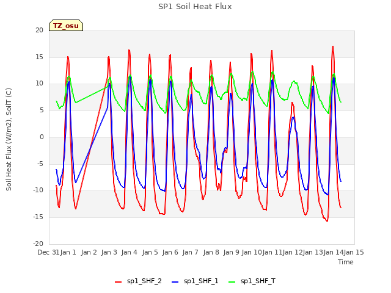Click the Dec 31 x-axis tick label
This screenshot has width=391, height=293.
[48, 252]
